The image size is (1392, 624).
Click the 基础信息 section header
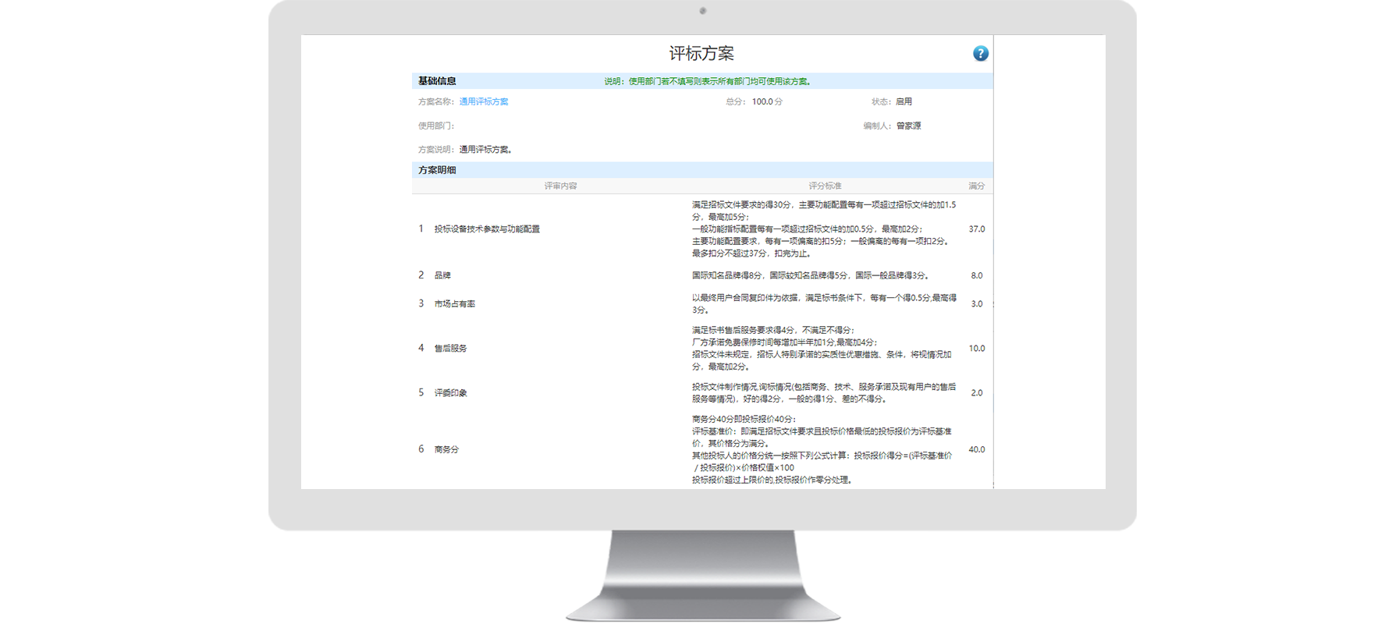click(x=437, y=81)
